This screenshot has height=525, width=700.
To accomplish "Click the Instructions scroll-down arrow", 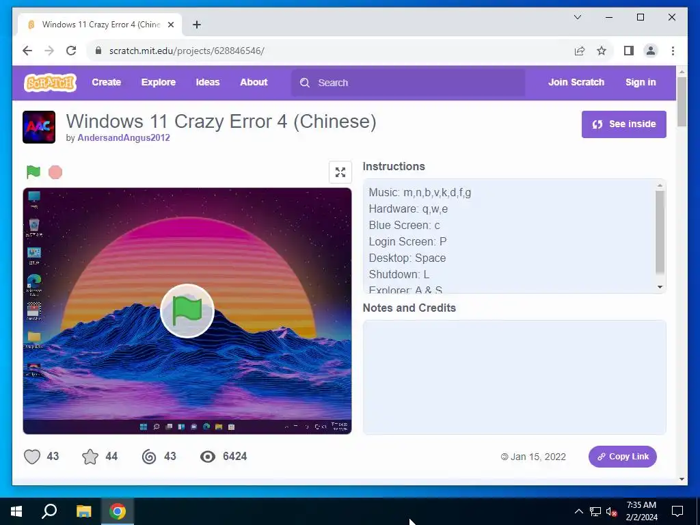I will click(x=660, y=287).
